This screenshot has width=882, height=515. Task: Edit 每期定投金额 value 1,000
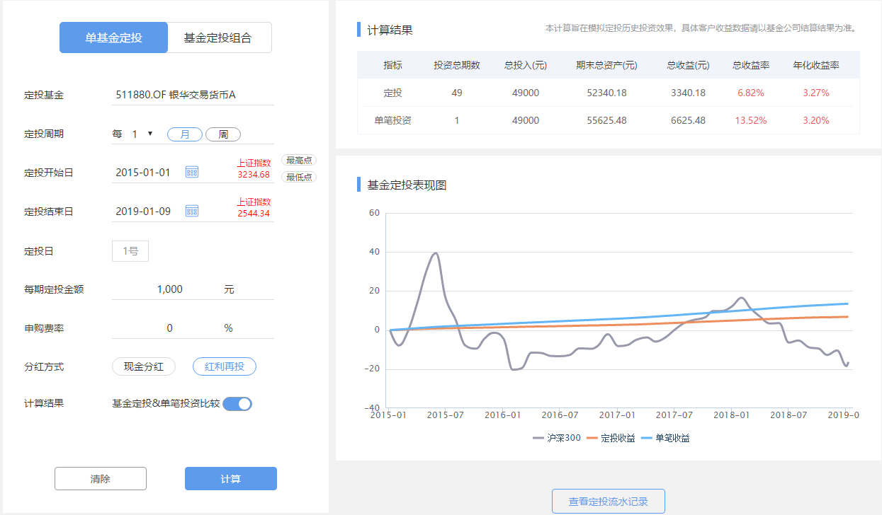click(170, 289)
